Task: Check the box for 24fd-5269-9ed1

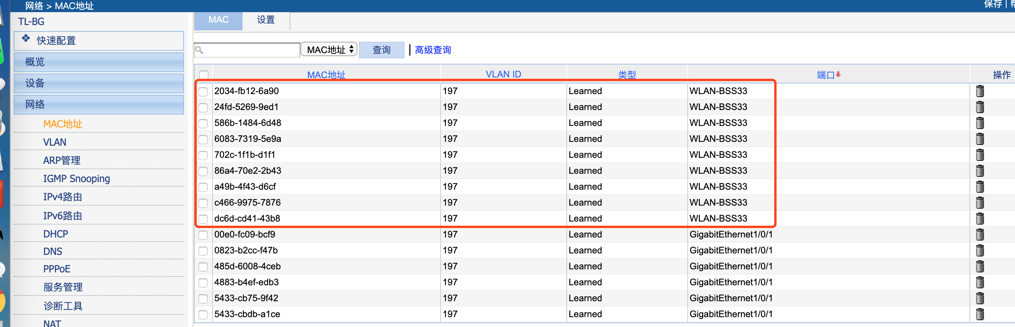Action: click(203, 107)
